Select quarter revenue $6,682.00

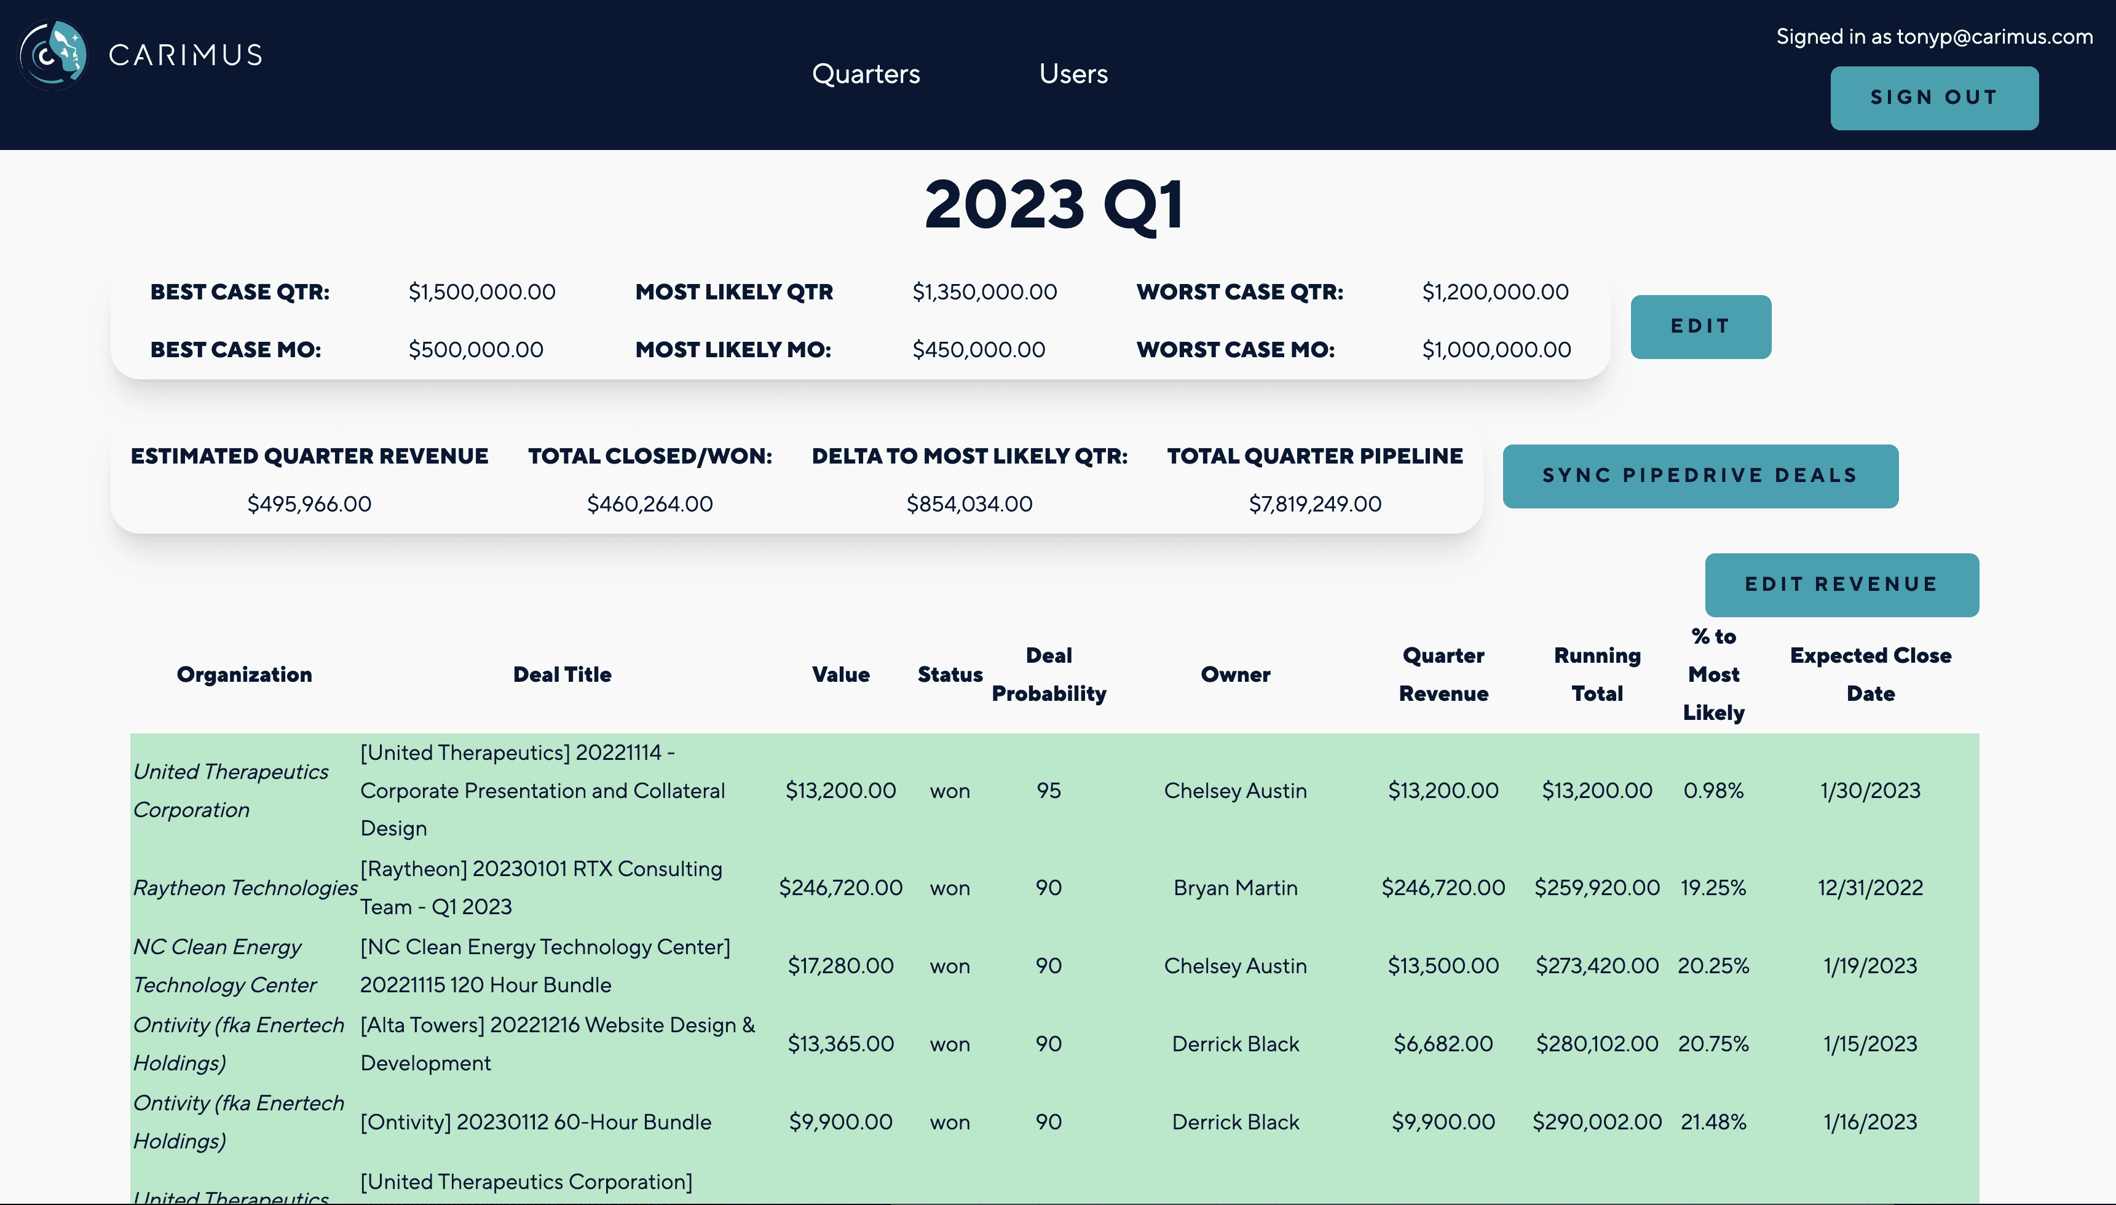click(x=1443, y=1044)
